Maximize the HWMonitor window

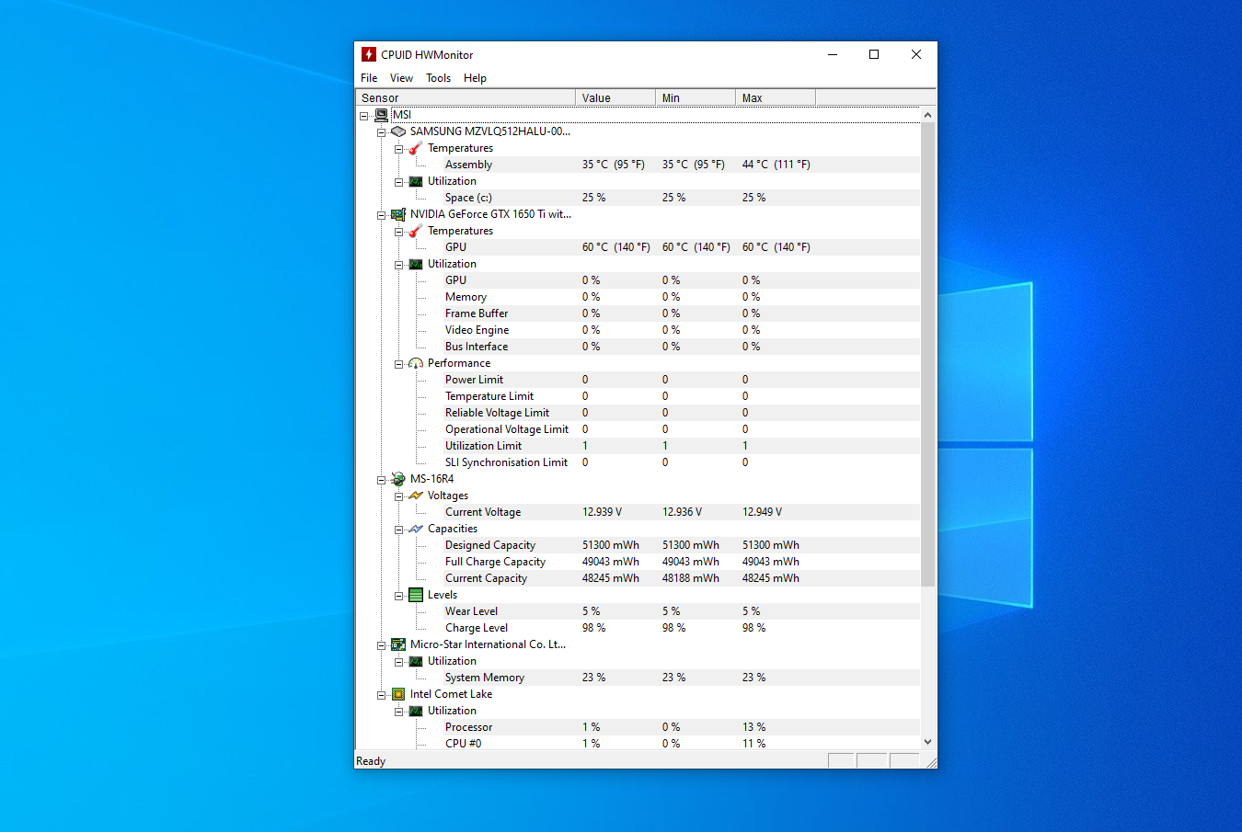[x=874, y=54]
